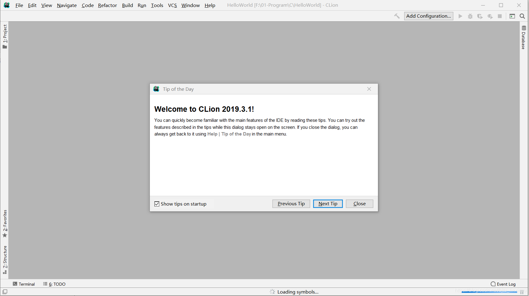Close the Tip of the Day dialog with X
Viewport: 529px width, 296px height.
pyautogui.click(x=369, y=89)
